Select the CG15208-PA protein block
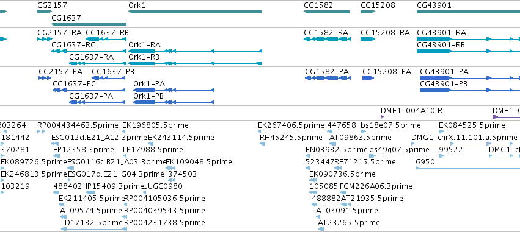 click(368, 78)
